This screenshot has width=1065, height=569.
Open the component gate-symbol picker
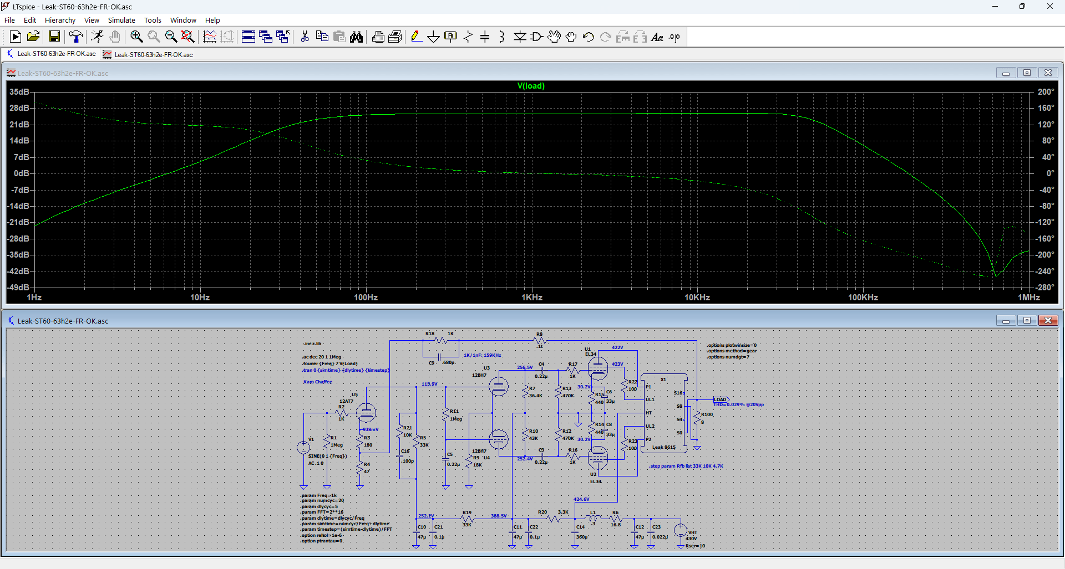tap(537, 37)
